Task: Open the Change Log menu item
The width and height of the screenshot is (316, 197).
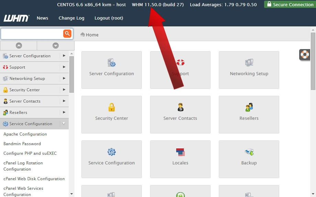Action: point(71,18)
